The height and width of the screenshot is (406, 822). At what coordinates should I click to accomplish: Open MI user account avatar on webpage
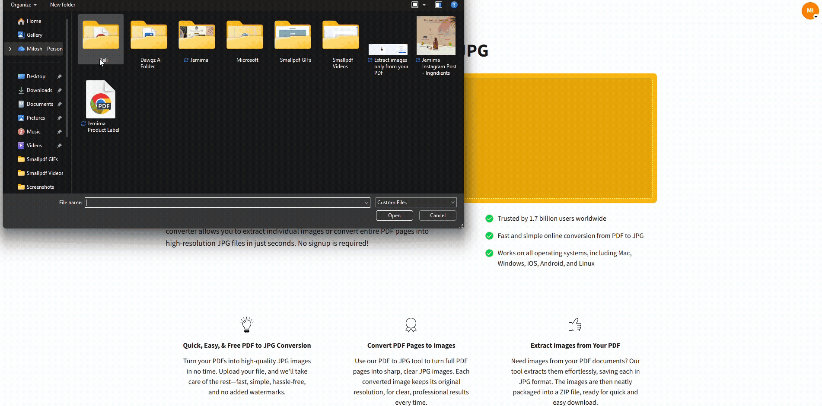pyautogui.click(x=810, y=11)
